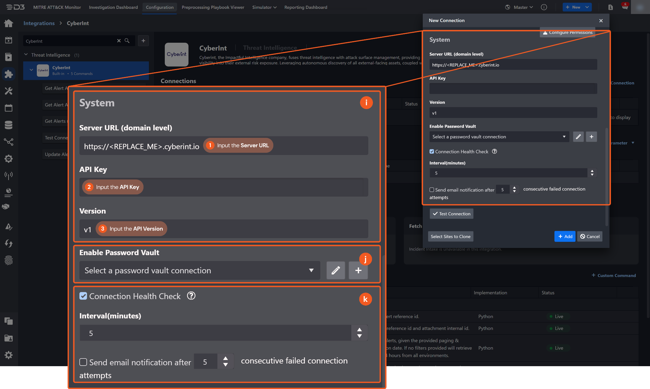Enable the Send email notification checkbox
Image resolution: width=650 pixels, height=389 pixels.
click(x=432, y=190)
